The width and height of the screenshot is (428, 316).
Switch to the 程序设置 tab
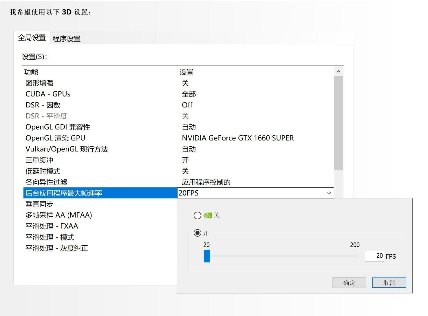coord(67,39)
